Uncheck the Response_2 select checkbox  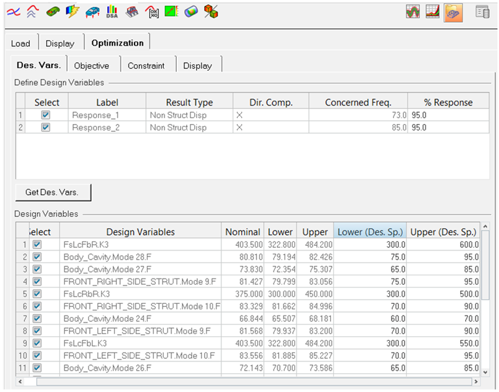point(45,127)
